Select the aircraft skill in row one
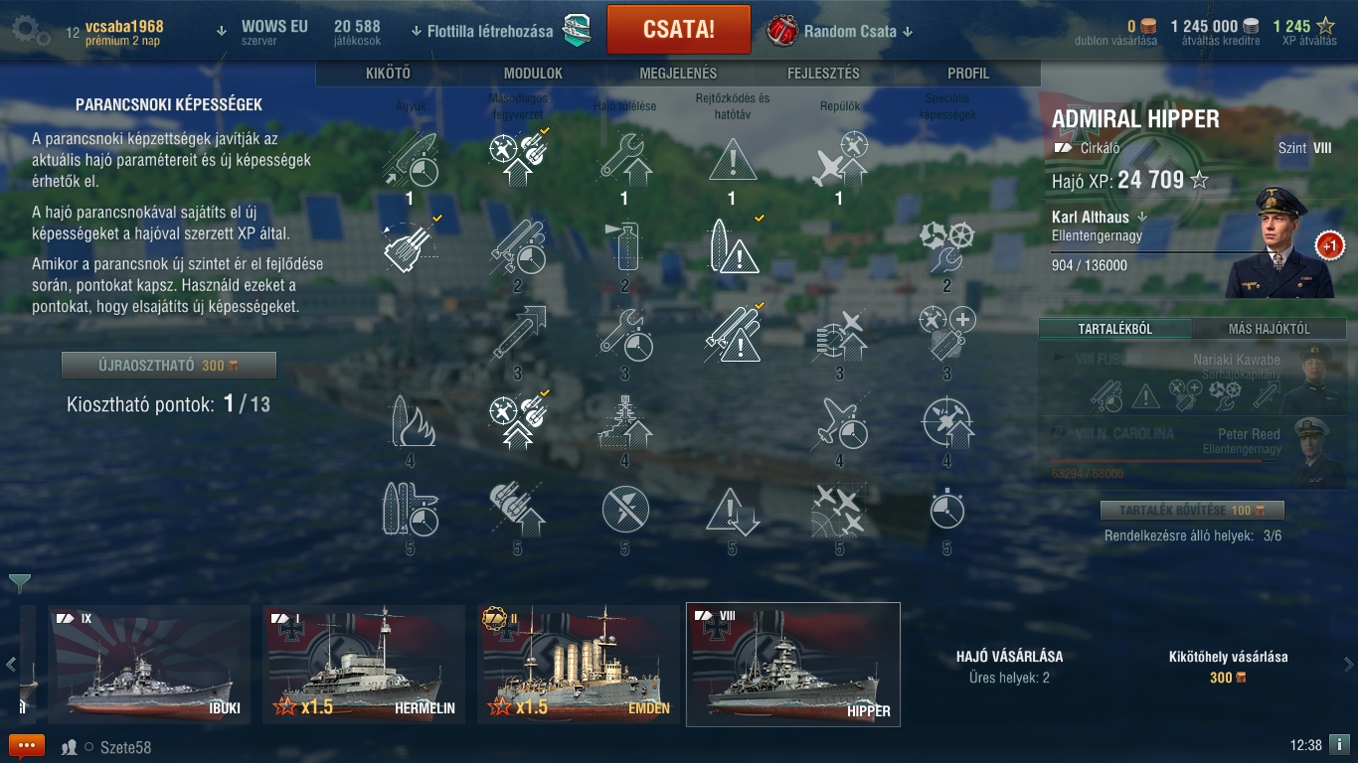1358x763 pixels. 839,160
